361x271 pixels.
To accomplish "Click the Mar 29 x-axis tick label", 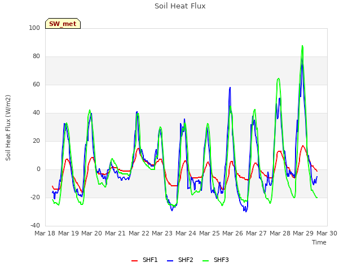I will pyautogui.click(x=303, y=233).
